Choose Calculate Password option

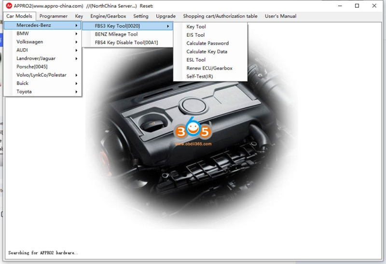pyautogui.click(x=210, y=43)
